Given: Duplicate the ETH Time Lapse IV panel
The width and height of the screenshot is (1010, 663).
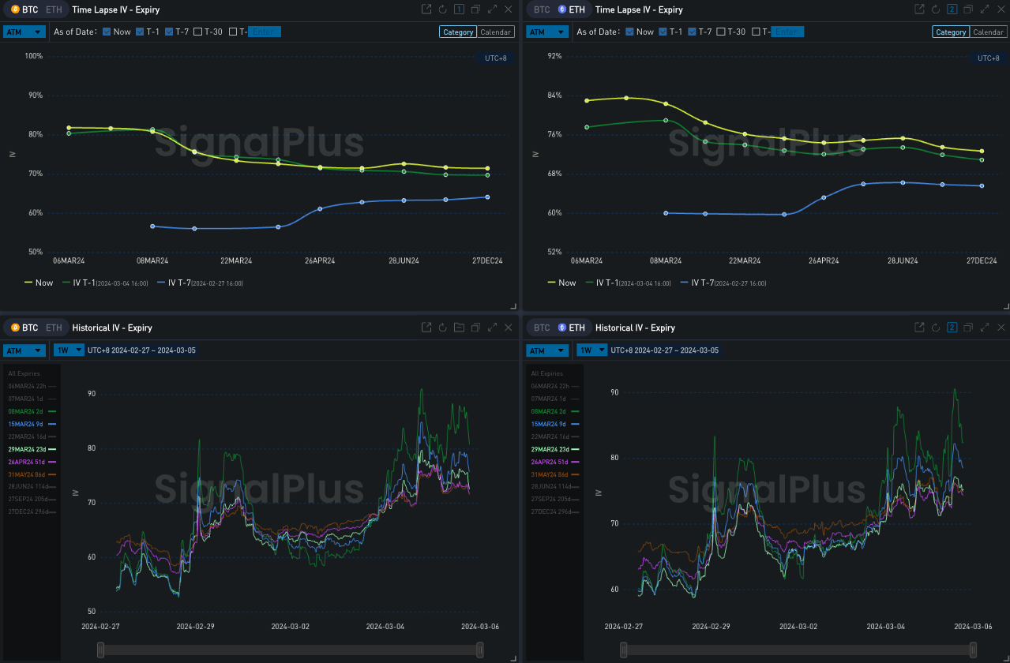Looking at the screenshot, I should (968, 9).
